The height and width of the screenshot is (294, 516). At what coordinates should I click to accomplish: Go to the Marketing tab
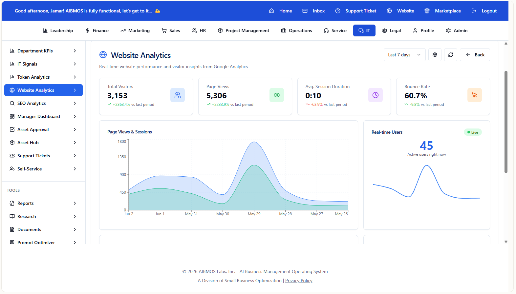[x=135, y=30]
